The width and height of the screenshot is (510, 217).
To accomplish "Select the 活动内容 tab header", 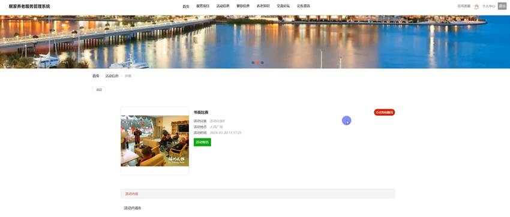I will [x=132, y=194].
